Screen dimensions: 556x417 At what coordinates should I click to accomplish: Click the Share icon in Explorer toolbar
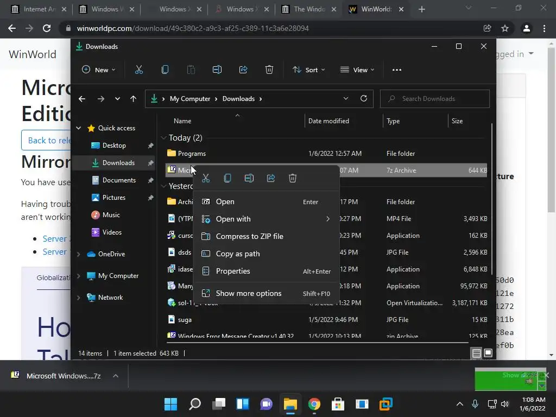click(x=243, y=70)
